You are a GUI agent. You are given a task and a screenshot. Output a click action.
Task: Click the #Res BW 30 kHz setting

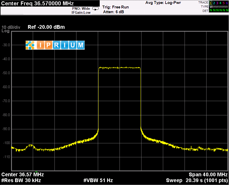(x=21, y=180)
